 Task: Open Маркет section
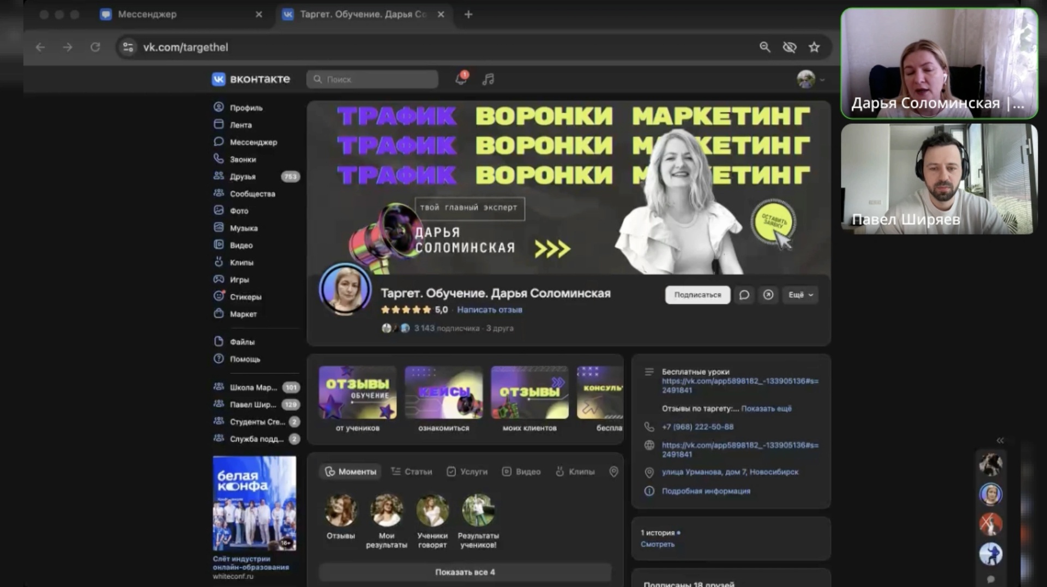click(235, 314)
